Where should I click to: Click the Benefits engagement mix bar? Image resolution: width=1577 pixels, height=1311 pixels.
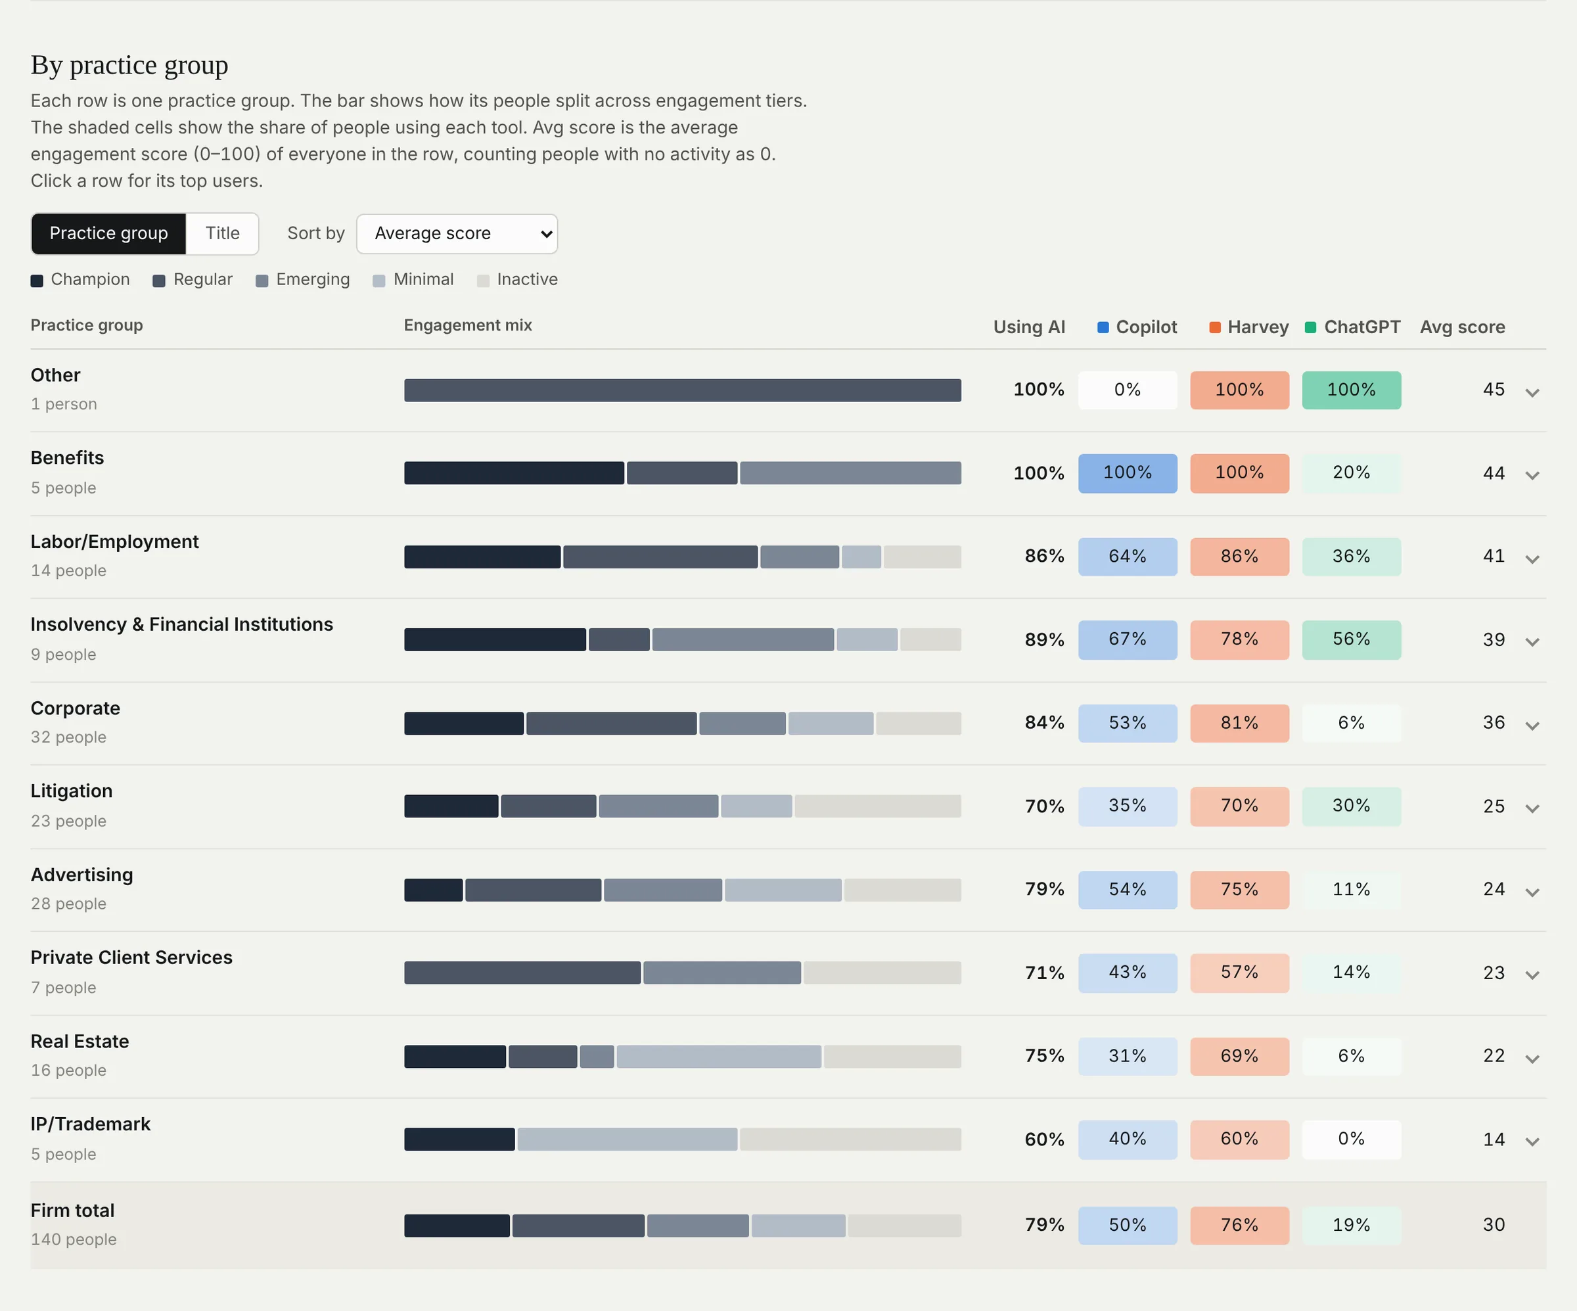coord(683,473)
